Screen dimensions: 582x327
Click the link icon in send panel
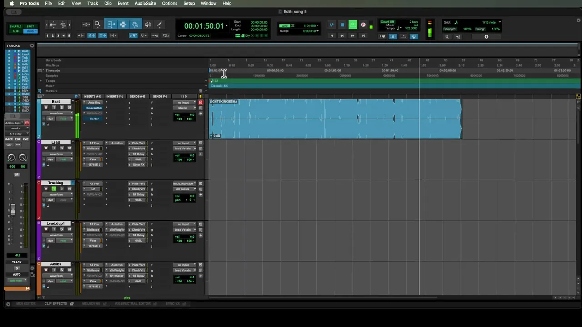click(9, 144)
